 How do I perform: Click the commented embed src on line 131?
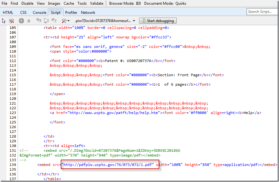pos(112,151)
